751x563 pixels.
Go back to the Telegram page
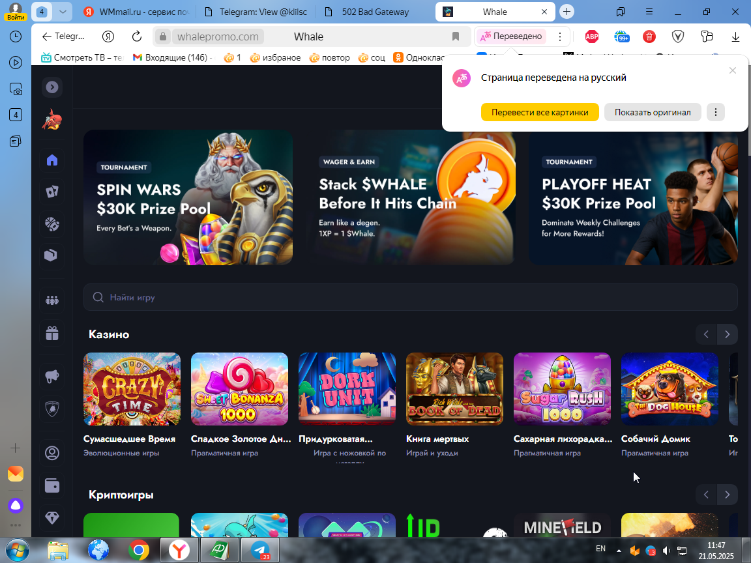pos(63,36)
